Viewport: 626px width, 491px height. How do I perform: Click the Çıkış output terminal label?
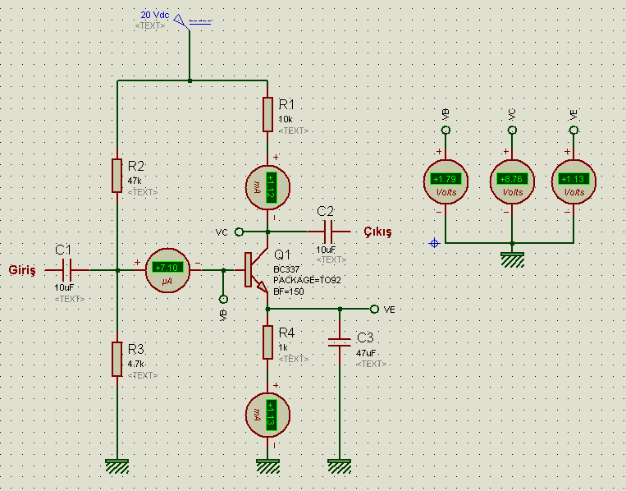(377, 232)
